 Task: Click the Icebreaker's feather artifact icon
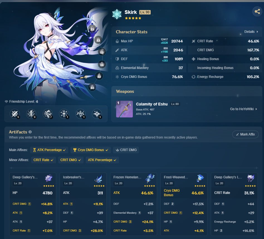(99, 178)
